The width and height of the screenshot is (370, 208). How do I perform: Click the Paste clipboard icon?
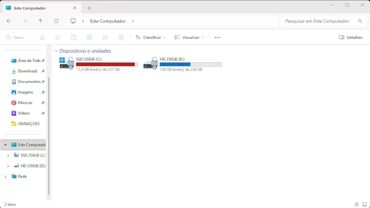point(74,37)
